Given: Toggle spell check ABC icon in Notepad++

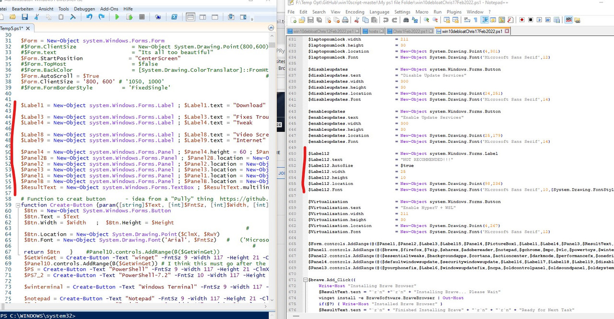Looking at the screenshot, I should tap(568, 20).
